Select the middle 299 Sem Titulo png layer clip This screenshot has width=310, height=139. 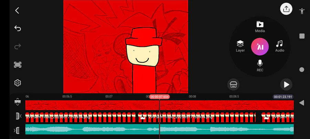pyautogui.click(x=197, y=117)
